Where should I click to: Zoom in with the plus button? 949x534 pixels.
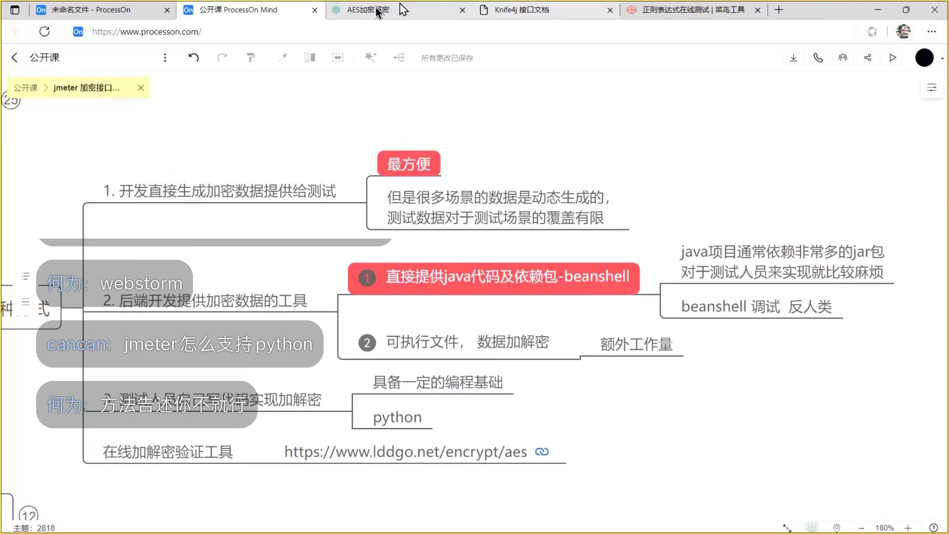908,528
